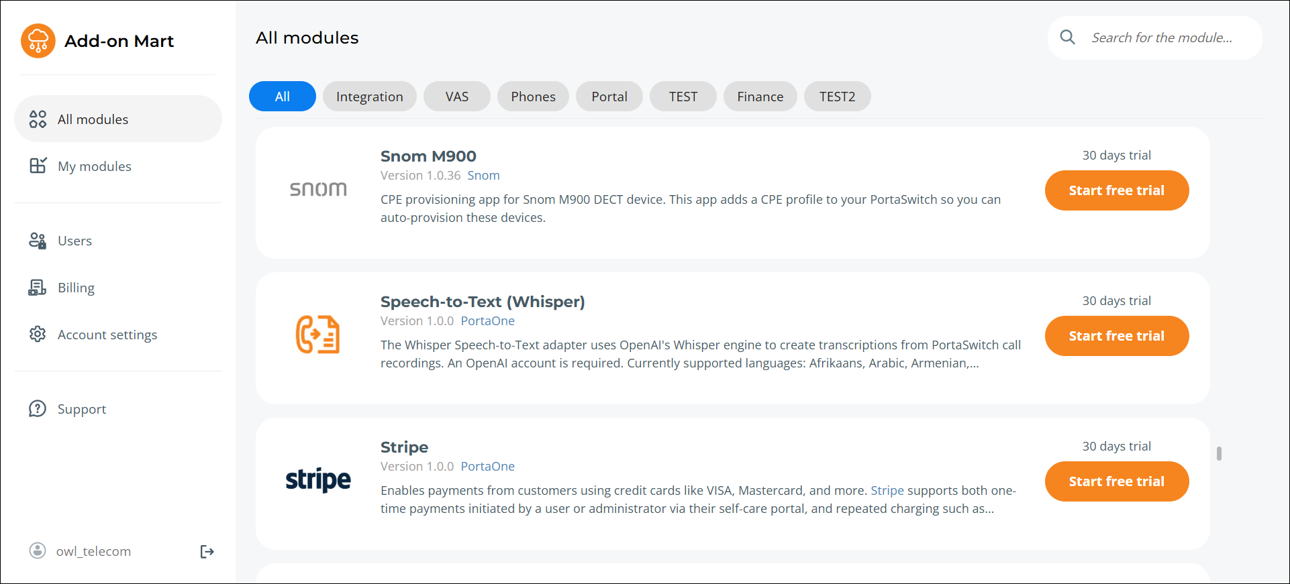Click the logout icon beside owl_telecom
The image size is (1290, 584).
(207, 551)
